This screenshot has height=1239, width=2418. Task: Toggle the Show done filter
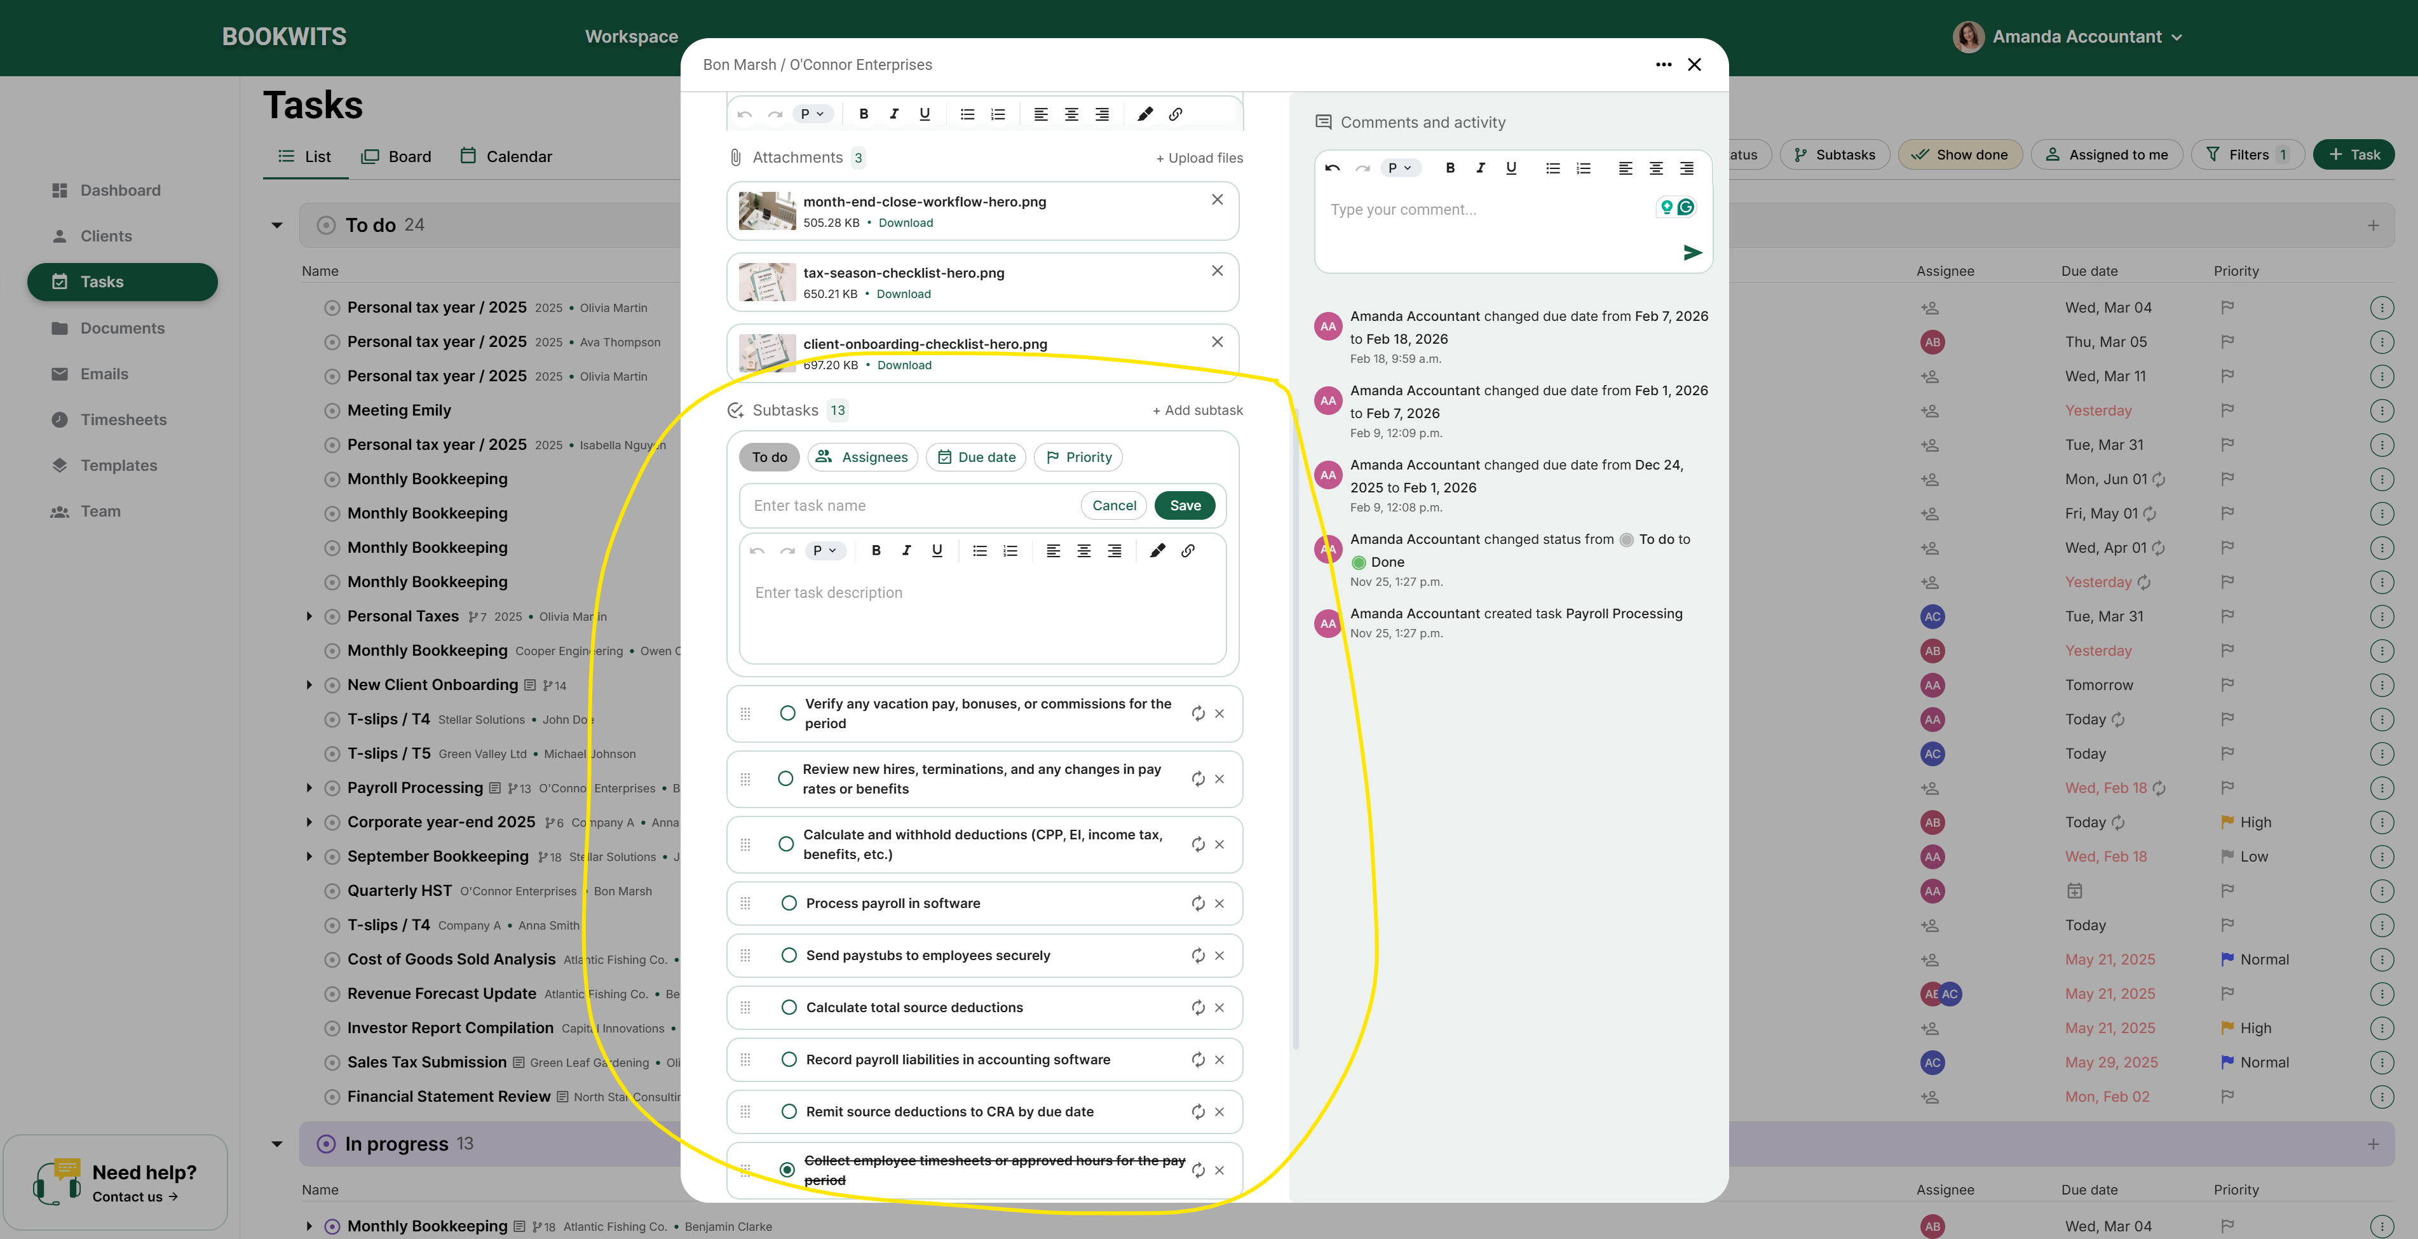click(x=1960, y=154)
